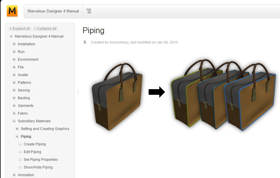The height and width of the screenshot is (178, 280).
Task: Collapse the Piping tree node
Action: 17,137
